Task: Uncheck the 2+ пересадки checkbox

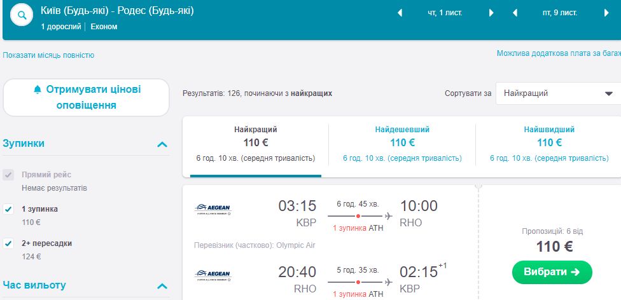Action: point(8,243)
